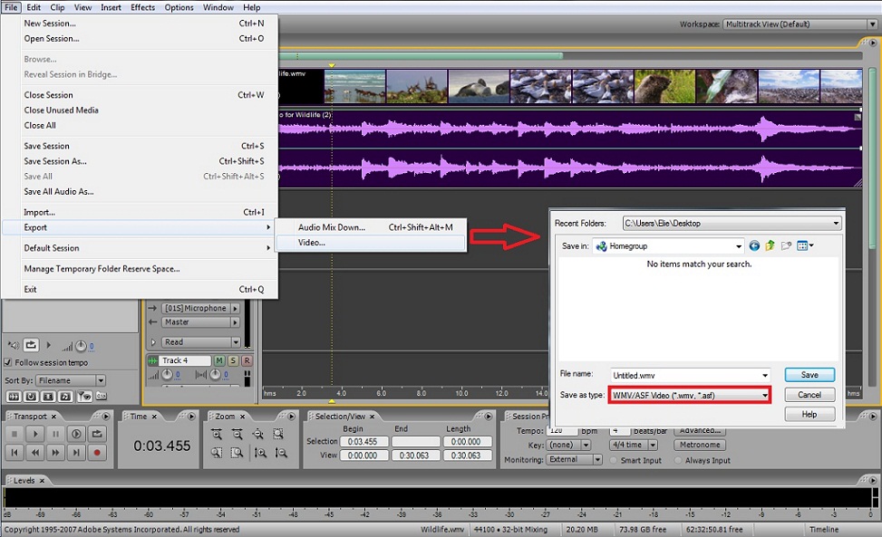Image resolution: width=882 pixels, height=537 pixels.
Task: Mute Track 4 with M button
Action: (x=219, y=360)
